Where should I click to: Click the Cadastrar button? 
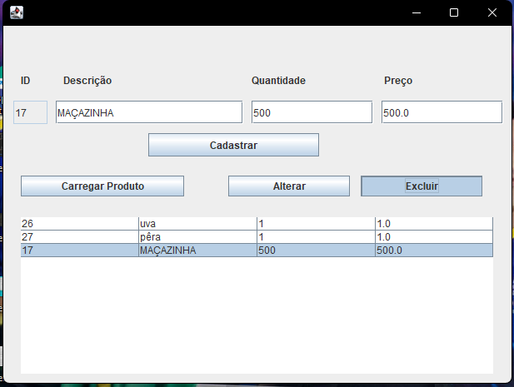[x=233, y=145]
